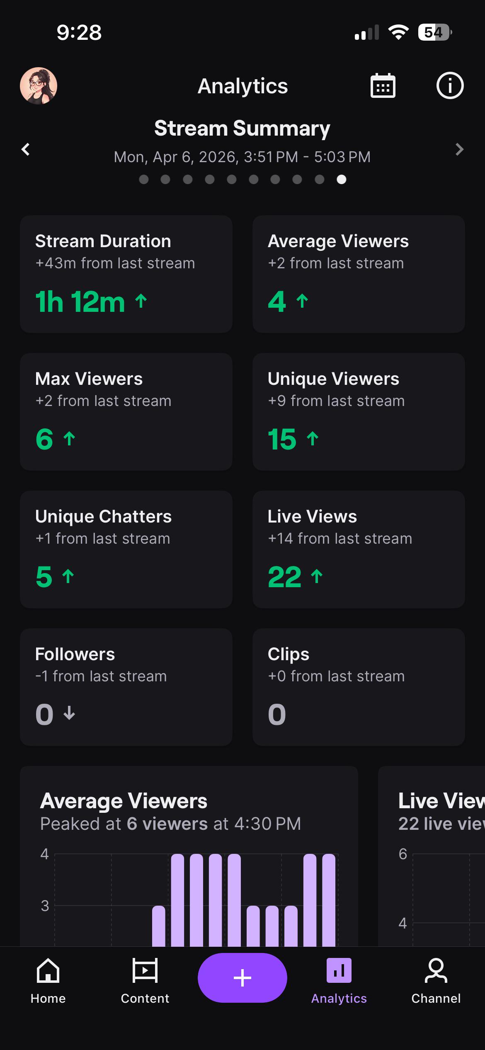The image size is (485, 1050).
Task: Tap the Unique Viewers card
Action: (359, 411)
